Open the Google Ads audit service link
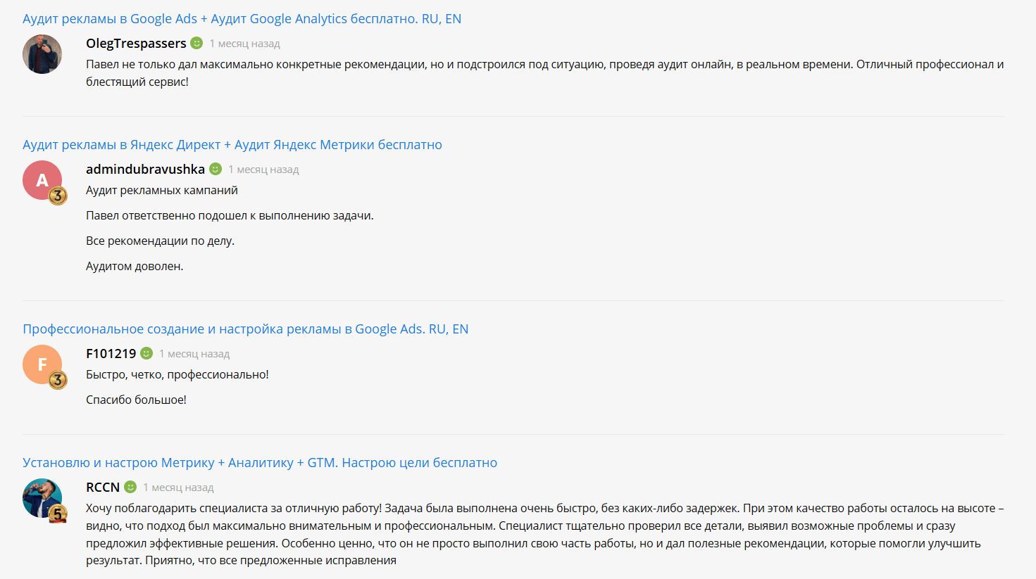The image size is (1036, 579). (x=242, y=19)
